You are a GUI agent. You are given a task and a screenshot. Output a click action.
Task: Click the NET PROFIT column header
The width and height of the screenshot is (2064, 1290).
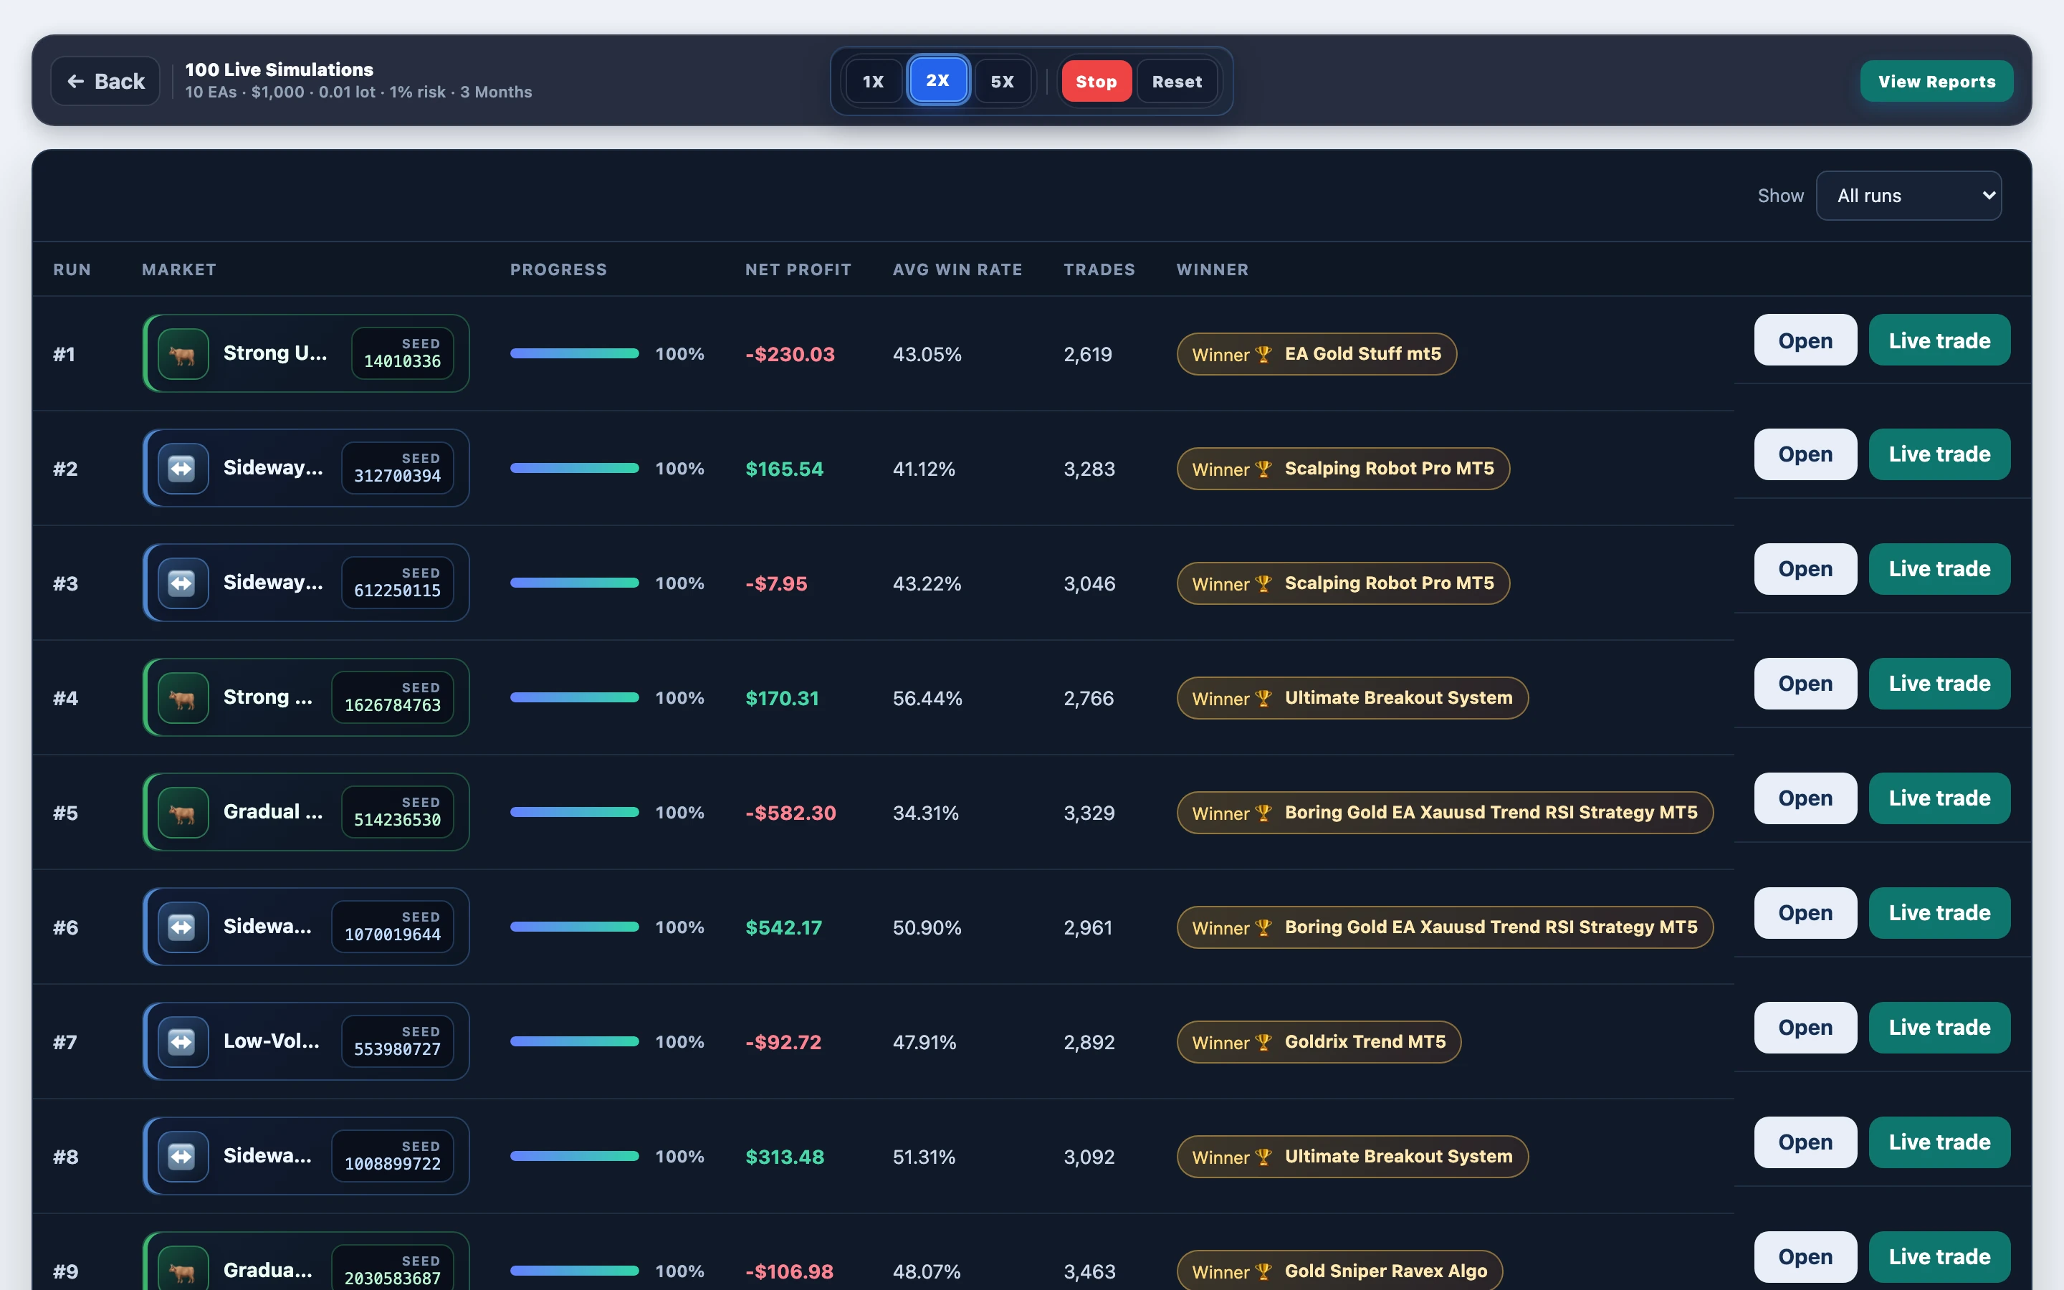tap(798, 269)
